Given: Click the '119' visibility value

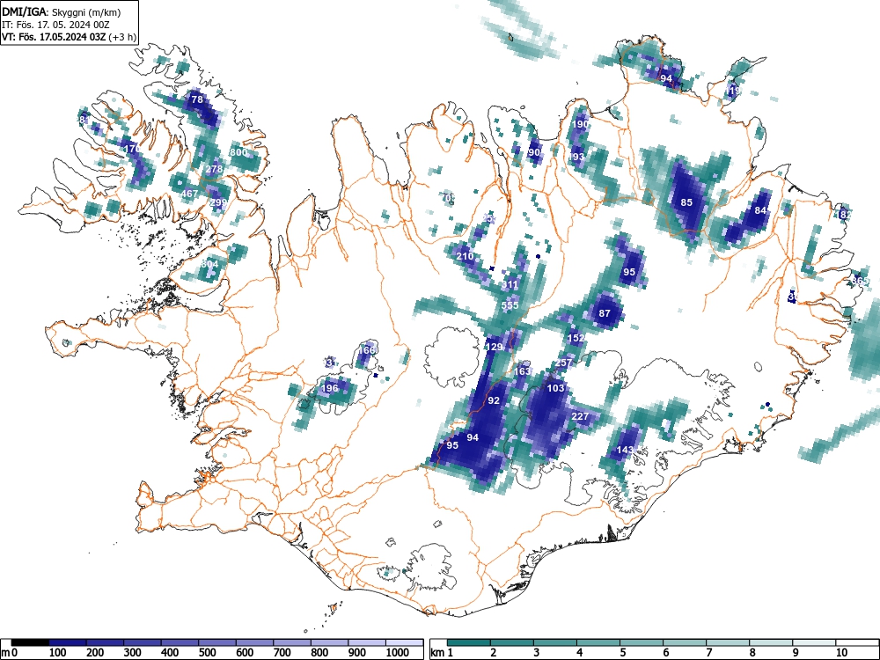Looking at the screenshot, I should tap(732, 91).
